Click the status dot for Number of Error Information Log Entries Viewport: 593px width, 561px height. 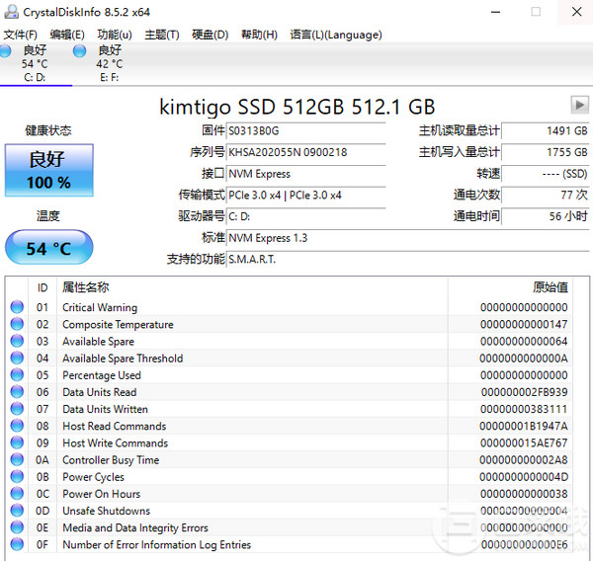17,544
